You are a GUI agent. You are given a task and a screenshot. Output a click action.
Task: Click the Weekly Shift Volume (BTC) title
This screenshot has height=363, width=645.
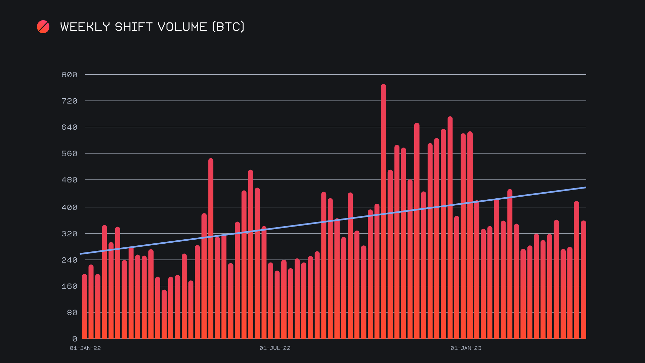point(152,27)
